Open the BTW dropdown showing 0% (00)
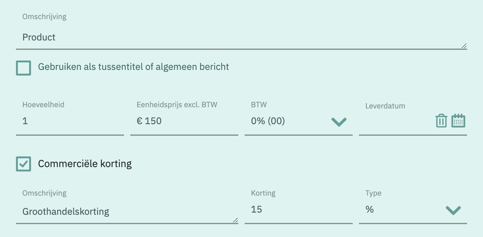Image resolution: width=483 pixels, height=237 pixels. [x=299, y=121]
